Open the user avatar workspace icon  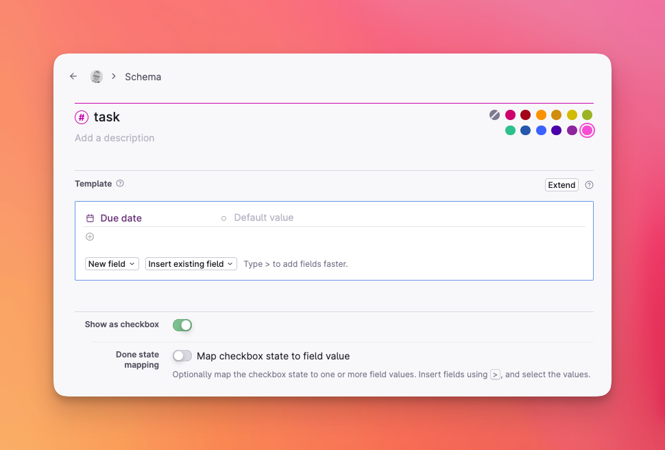(x=97, y=76)
